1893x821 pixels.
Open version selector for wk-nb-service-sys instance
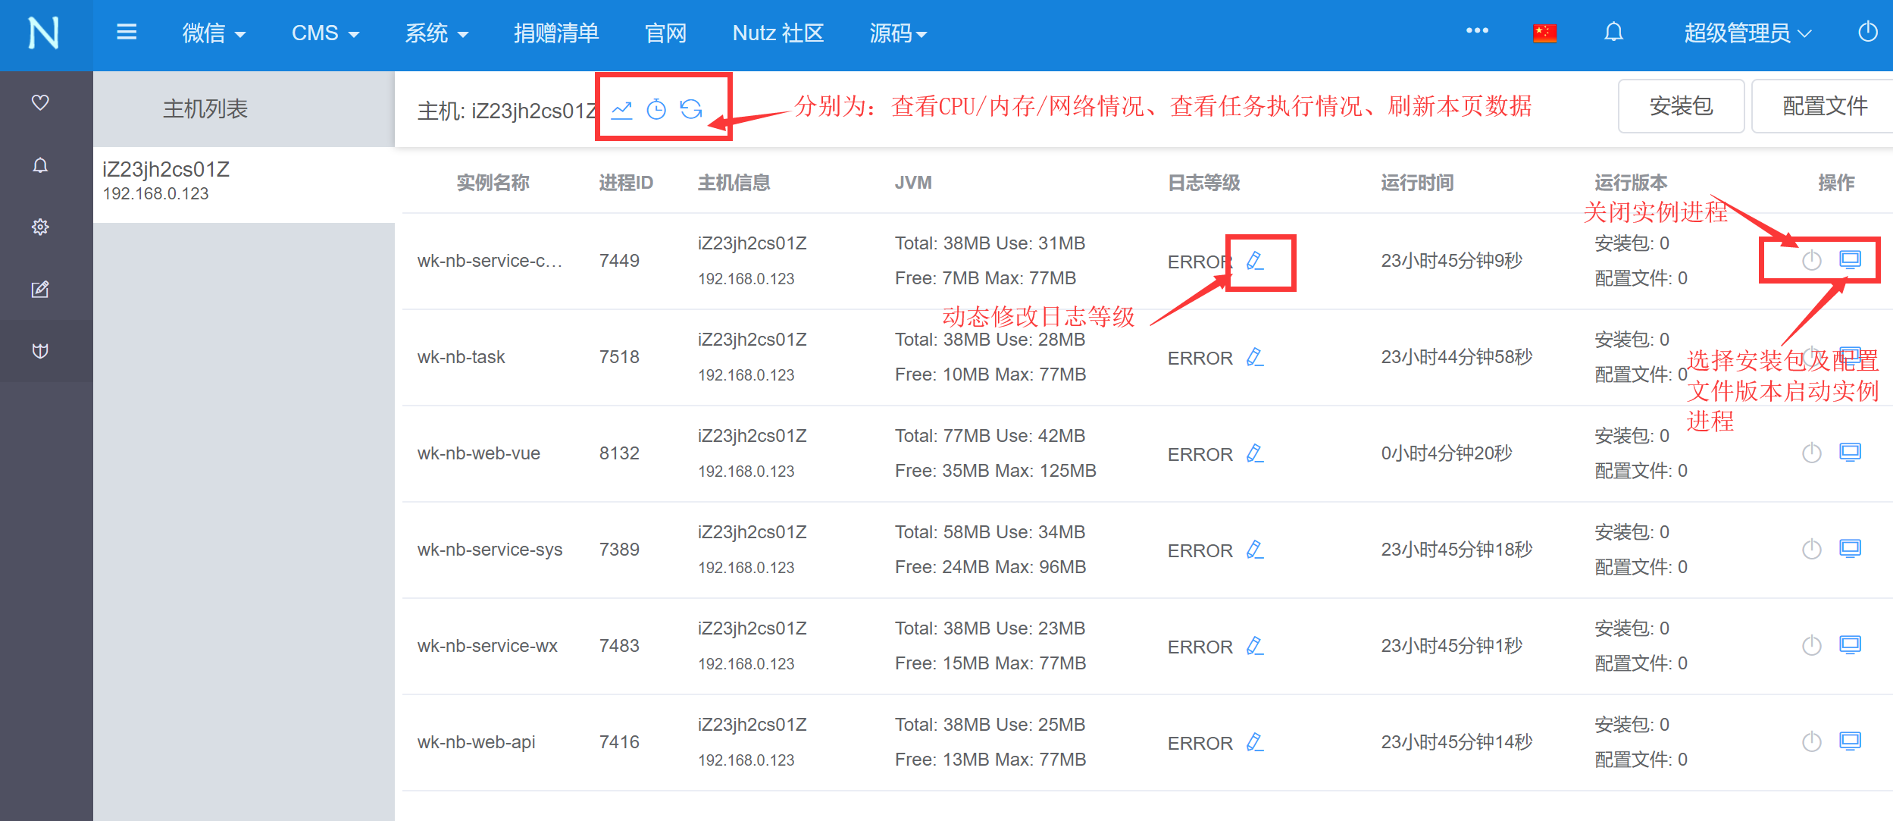tap(1851, 549)
